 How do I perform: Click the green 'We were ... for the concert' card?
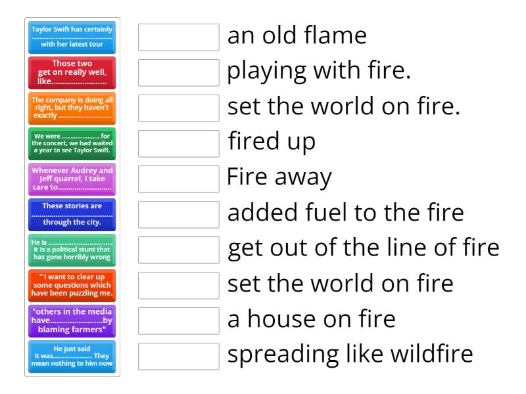[72, 144]
